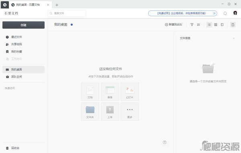
Task: Open a new tab with plus
Action: click(x=57, y=5)
